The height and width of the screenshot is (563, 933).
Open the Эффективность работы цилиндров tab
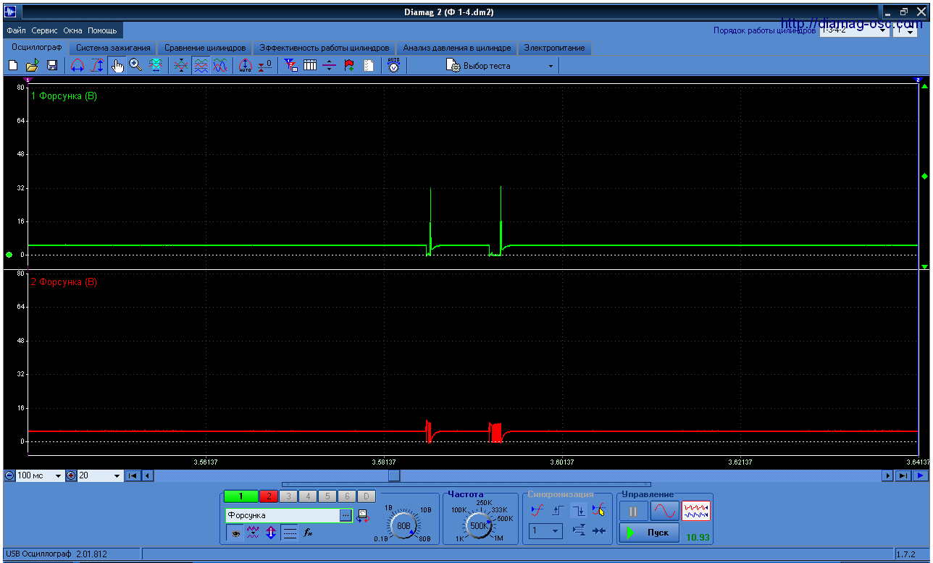pyautogui.click(x=324, y=48)
